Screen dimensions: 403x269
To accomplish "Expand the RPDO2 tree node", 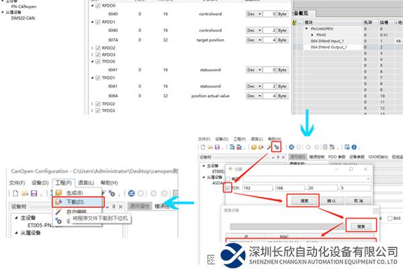I will (93, 48).
